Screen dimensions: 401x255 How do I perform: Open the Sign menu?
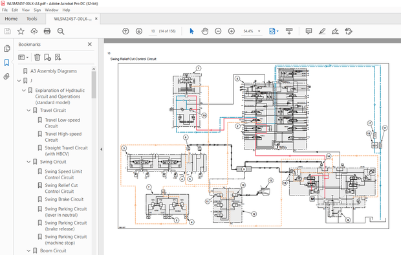37,10
